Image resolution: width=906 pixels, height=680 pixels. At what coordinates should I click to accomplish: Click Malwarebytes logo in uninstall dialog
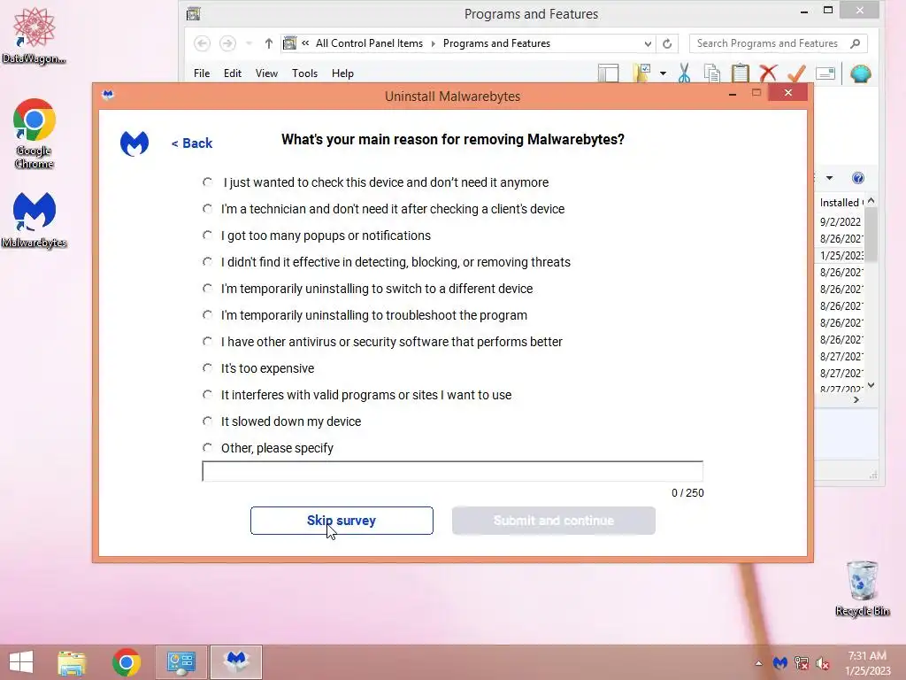134,143
